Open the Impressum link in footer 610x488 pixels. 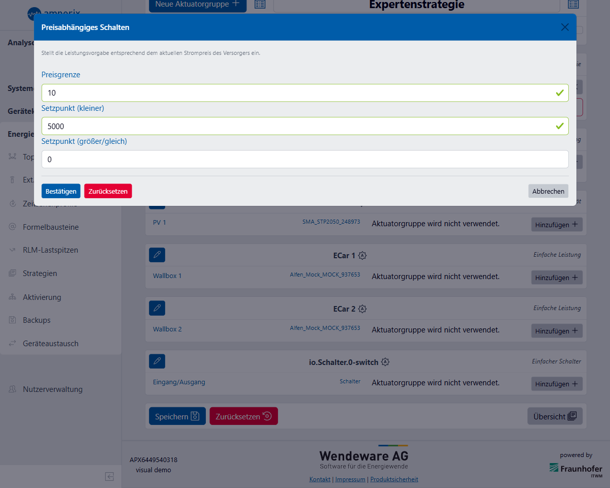(x=350, y=479)
